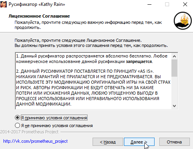Click the «Лицензионное Соглашение» heading

coord(39,16)
